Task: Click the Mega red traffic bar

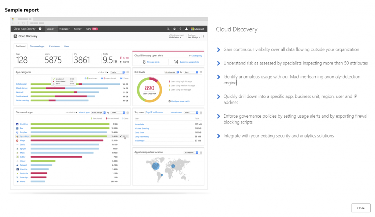Action: pyautogui.click(x=67, y=140)
